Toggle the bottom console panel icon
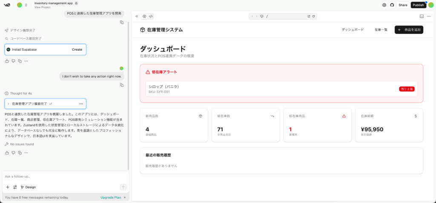 click(x=422, y=16)
